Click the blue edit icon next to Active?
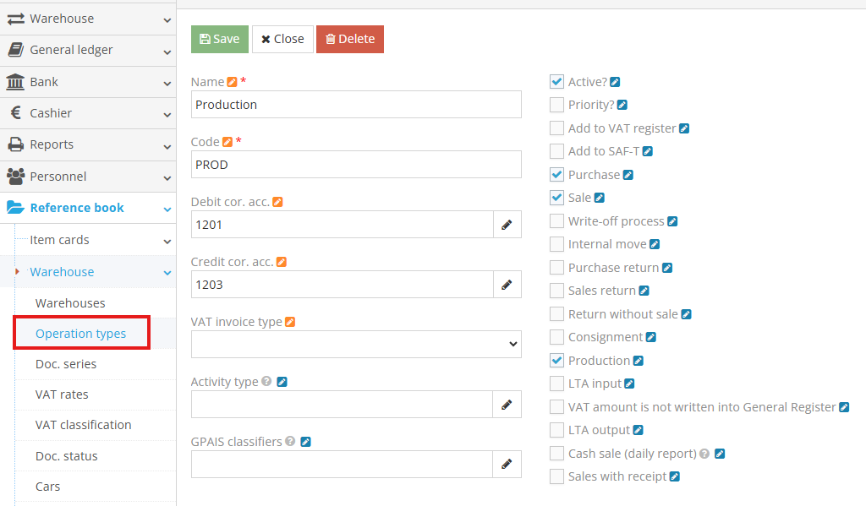Screen dimensions: 866x506 point(616,82)
